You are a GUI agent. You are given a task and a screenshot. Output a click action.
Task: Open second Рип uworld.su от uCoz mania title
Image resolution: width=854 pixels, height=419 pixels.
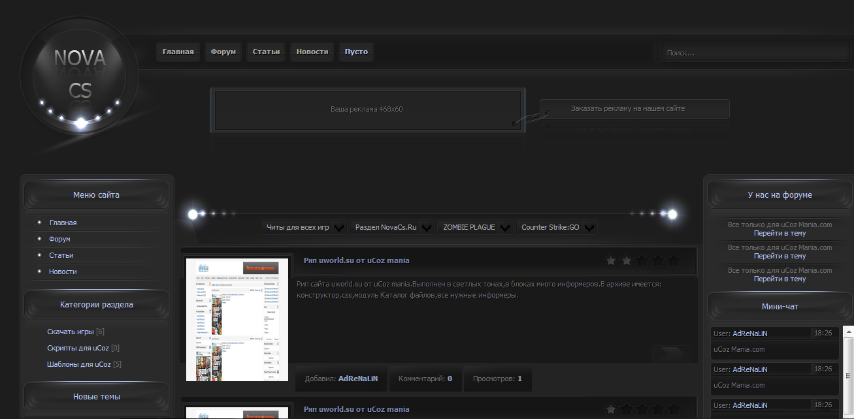[357, 409]
